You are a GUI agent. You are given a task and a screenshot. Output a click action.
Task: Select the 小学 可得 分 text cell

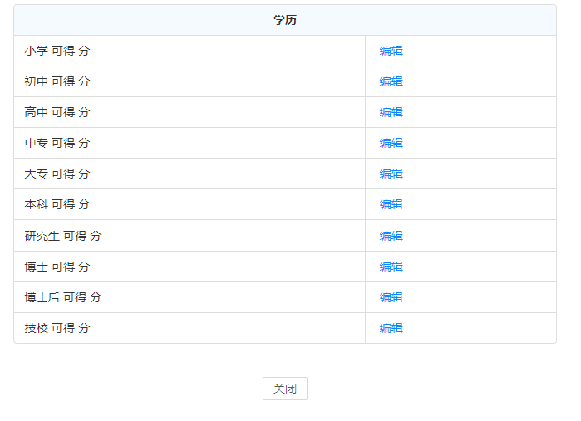click(57, 51)
